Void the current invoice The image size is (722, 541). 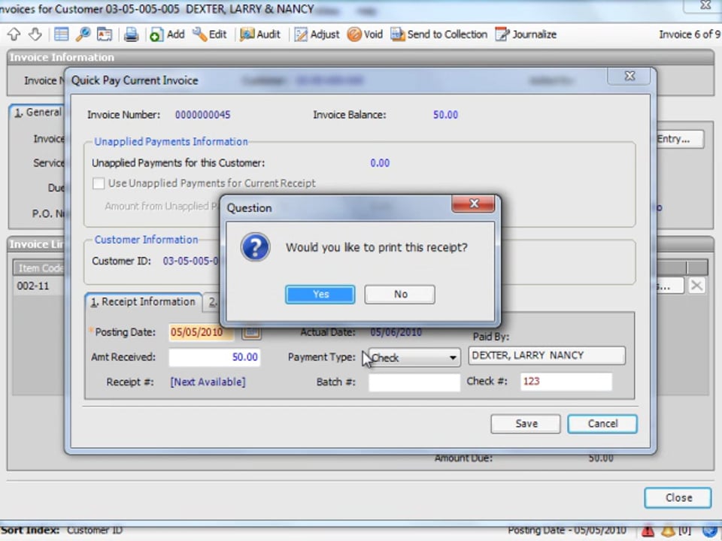[365, 34]
